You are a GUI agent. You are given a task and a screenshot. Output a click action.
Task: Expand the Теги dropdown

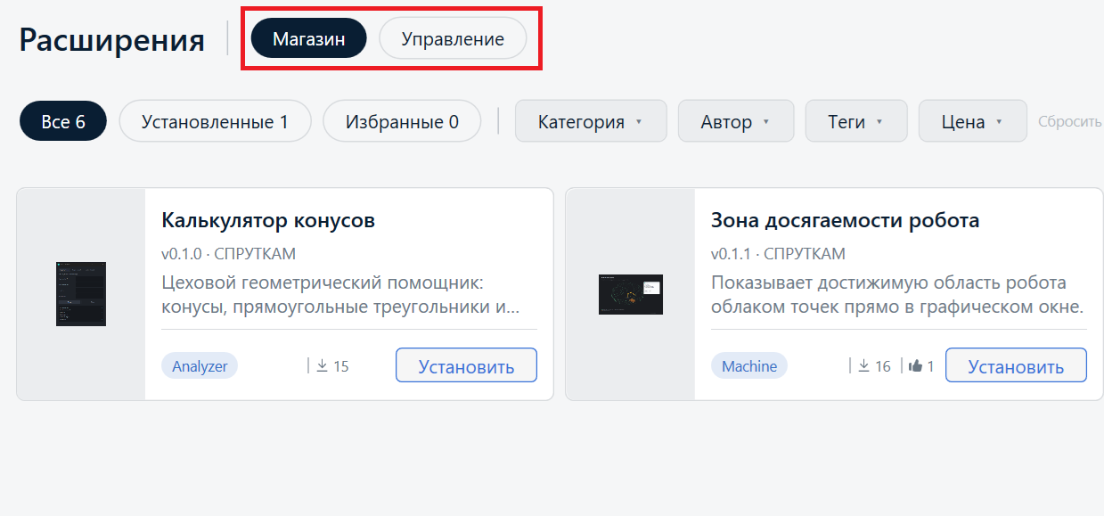pos(856,121)
